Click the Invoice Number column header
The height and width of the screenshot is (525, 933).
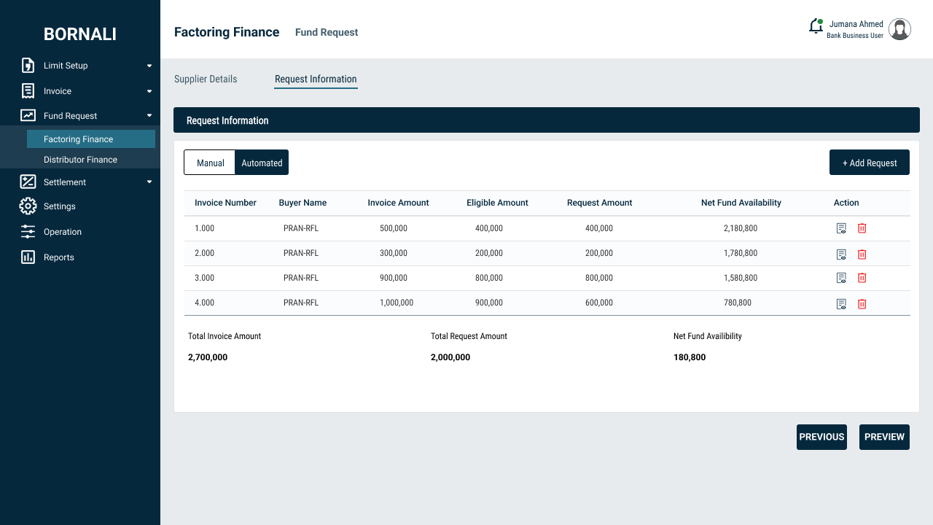point(225,203)
